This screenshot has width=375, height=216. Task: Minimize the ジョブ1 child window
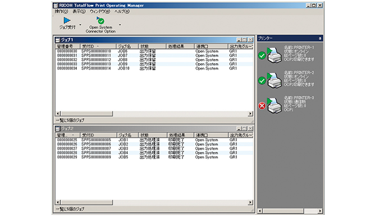[x=239, y=40]
